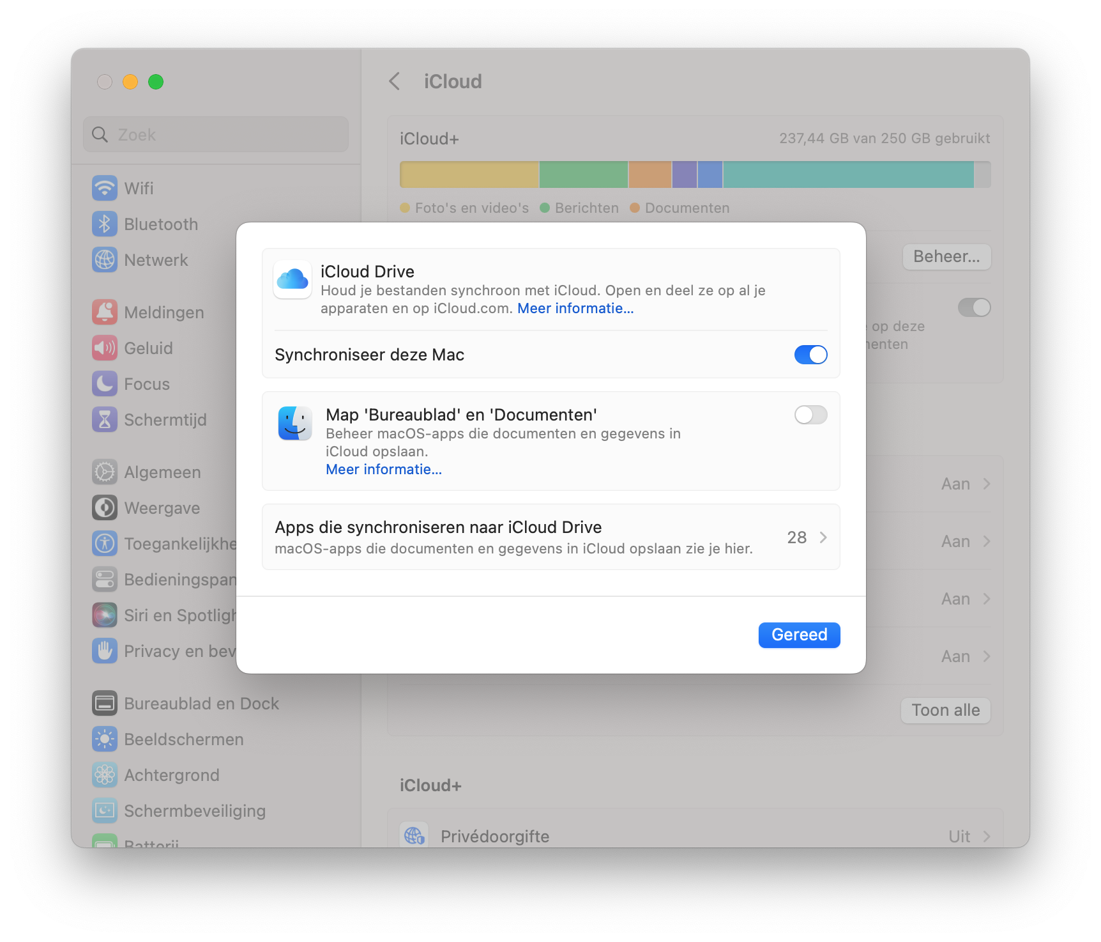Enable Map Bureaublad en Documenten switch
This screenshot has width=1101, height=942.
[x=810, y=415]
